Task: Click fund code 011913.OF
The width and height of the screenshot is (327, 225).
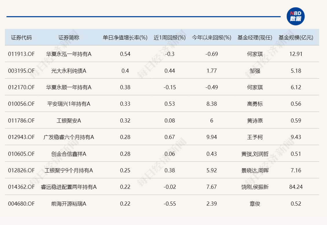Action: tap(21, 54)
